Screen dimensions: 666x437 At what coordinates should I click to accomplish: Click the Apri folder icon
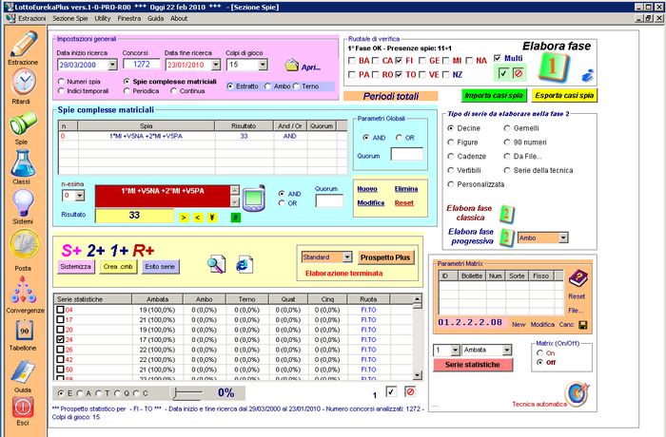pyautogui.click(x=292, y=65)
